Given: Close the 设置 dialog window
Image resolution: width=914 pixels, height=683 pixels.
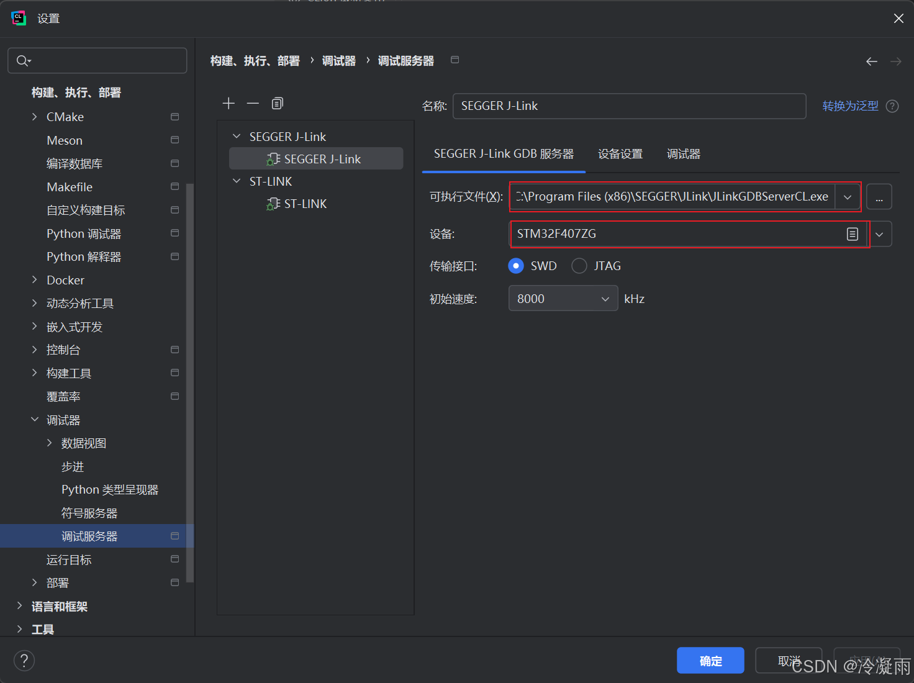Looking at the screenshot, I should (898, 18).
